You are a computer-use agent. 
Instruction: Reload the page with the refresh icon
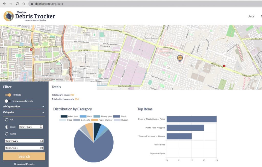point(17,4)
